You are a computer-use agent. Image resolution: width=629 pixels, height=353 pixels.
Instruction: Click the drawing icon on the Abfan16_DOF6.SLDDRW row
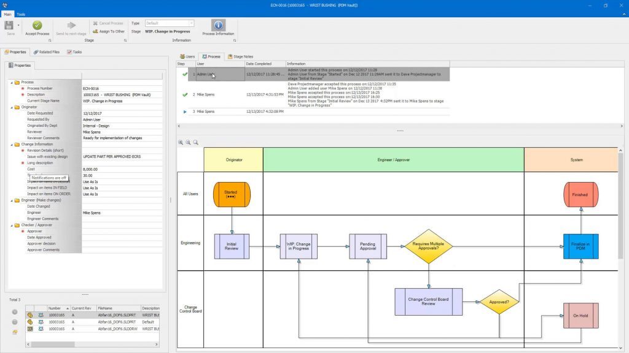point(29,328)
